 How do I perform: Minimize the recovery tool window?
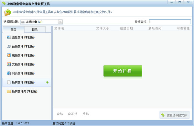click(172, 2)
